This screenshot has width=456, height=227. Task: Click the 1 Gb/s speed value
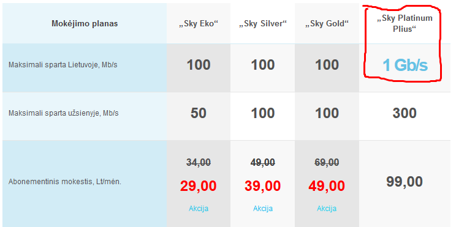pyautogui.click(x=405, y=65)
